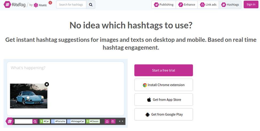The image size is (260, 131).
Task: Select the Hashtags tab
Action: (x=230, y=5)
